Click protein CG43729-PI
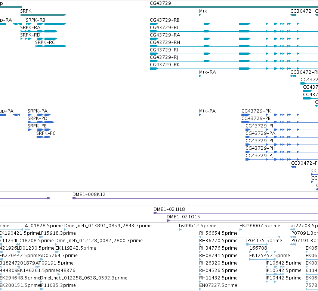 (259, 126)
